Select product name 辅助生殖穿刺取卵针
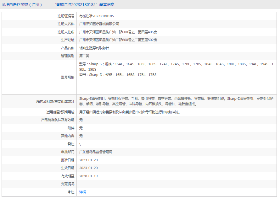Screen dimensions: 280x198 pos(94,48)
